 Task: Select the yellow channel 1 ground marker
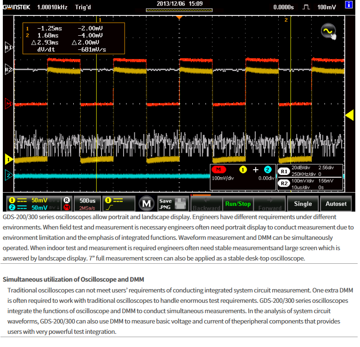point(9,159)
